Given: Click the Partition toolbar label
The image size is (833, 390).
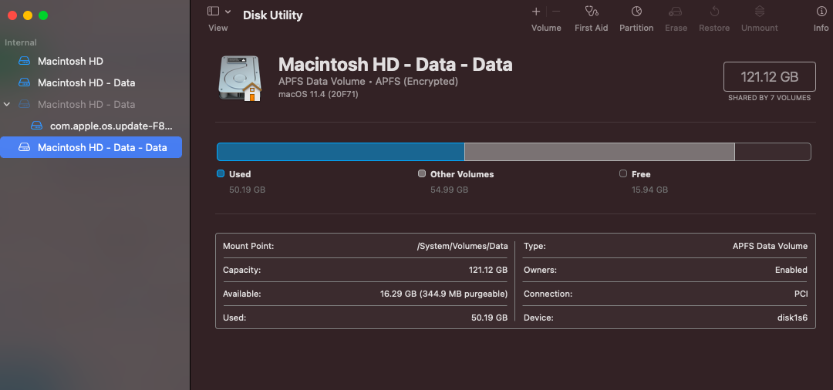Looking at the screenshot, I should tap(636, 28).
